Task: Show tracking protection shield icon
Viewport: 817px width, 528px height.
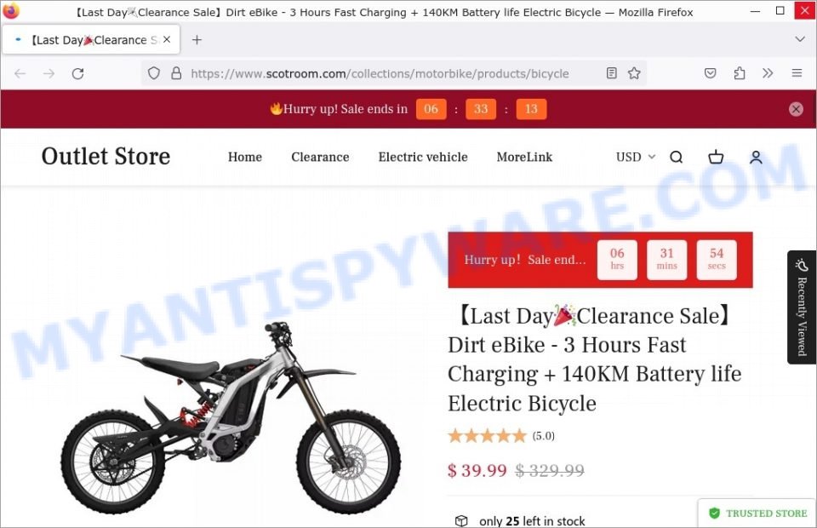Action: (154, 73)
